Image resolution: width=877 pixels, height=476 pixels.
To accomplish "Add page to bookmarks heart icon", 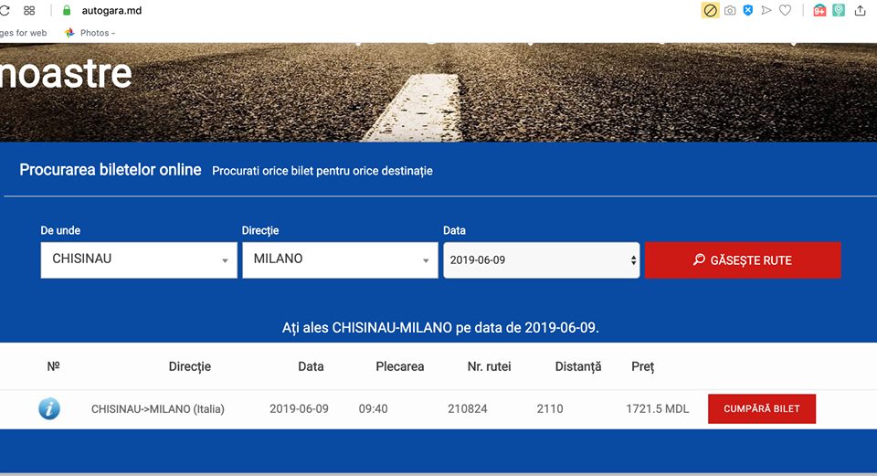I will (x=786, y=10).
